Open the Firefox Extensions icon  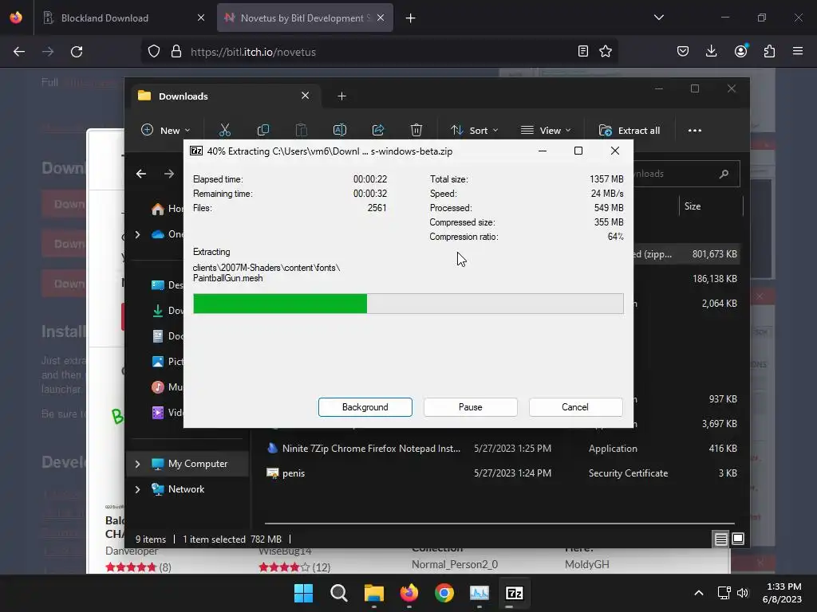click(769, 51)
